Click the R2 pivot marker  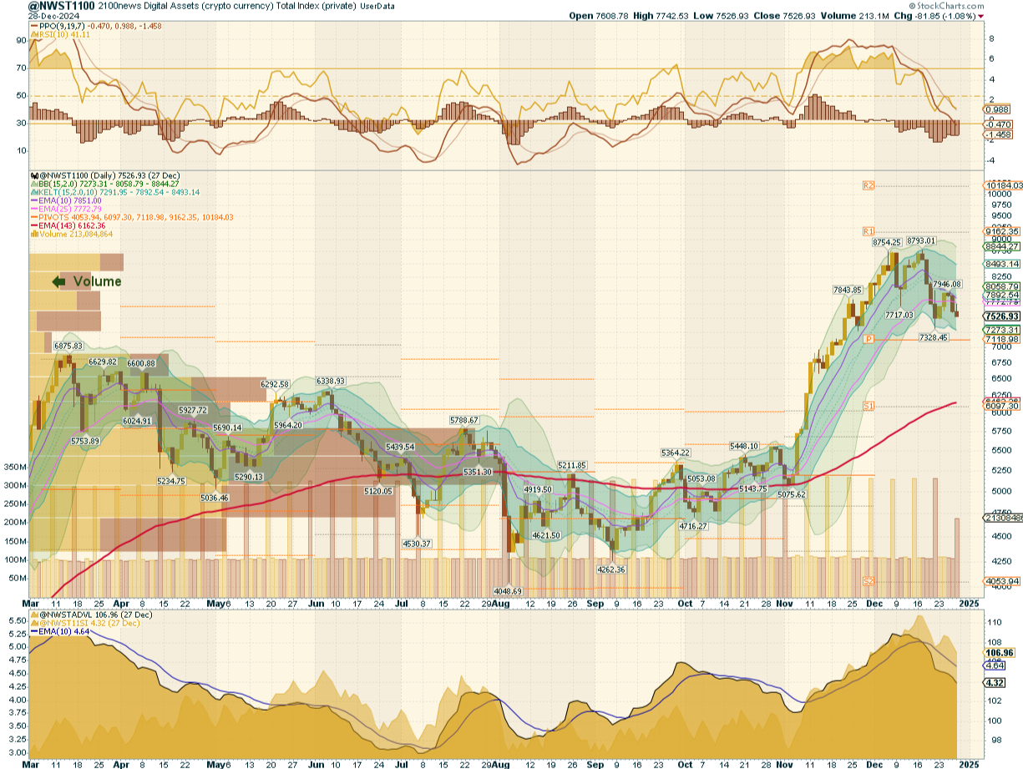[869, 185]
